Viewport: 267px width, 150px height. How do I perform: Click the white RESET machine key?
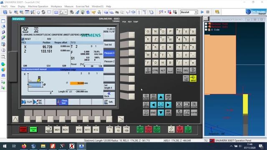point(171,130)
